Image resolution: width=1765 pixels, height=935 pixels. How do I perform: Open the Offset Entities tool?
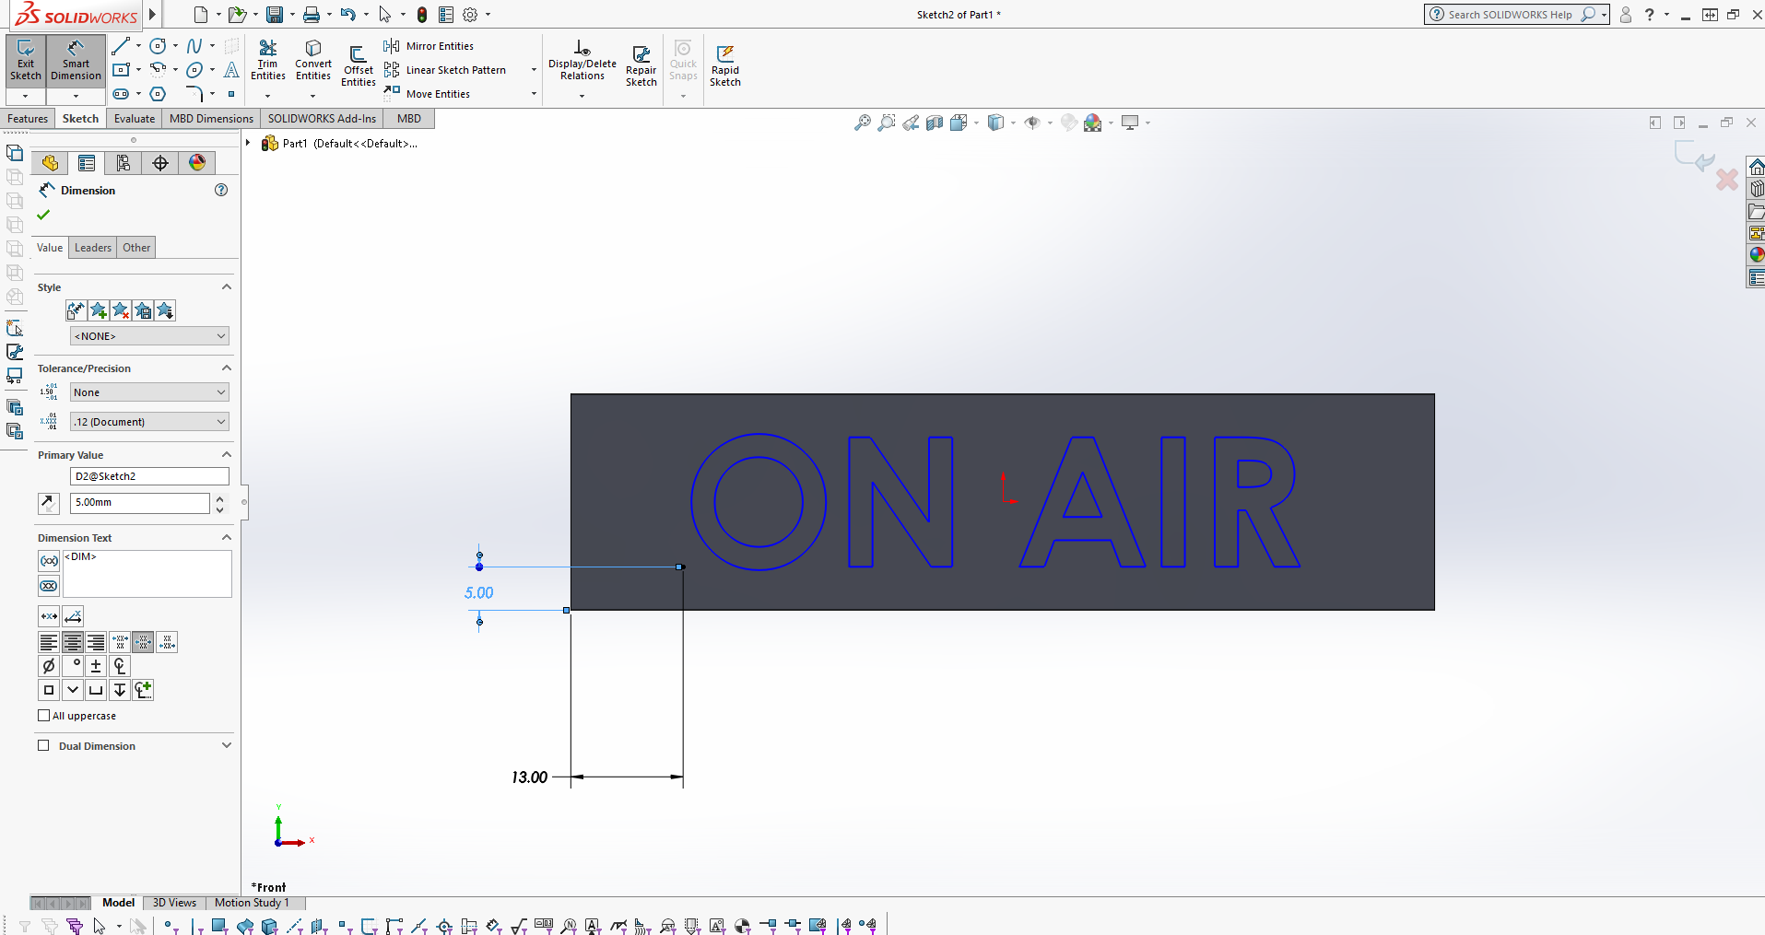358,63
